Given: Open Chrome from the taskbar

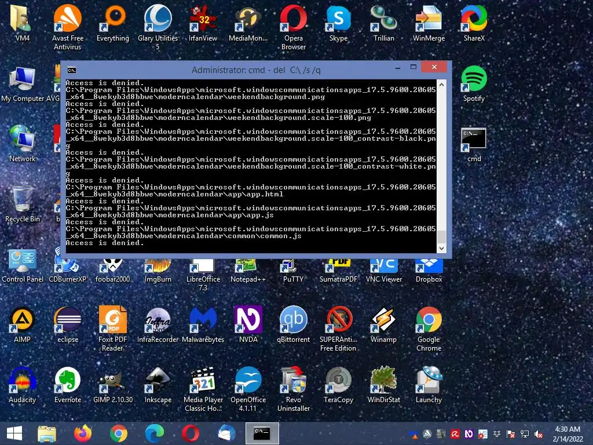Looking at the screenshot, I should [x=118, y=433].
